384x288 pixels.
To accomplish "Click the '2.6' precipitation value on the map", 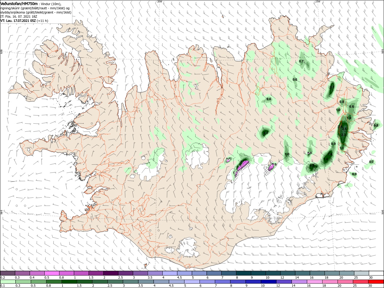I will pyautogui.click(x=344, y=129).
